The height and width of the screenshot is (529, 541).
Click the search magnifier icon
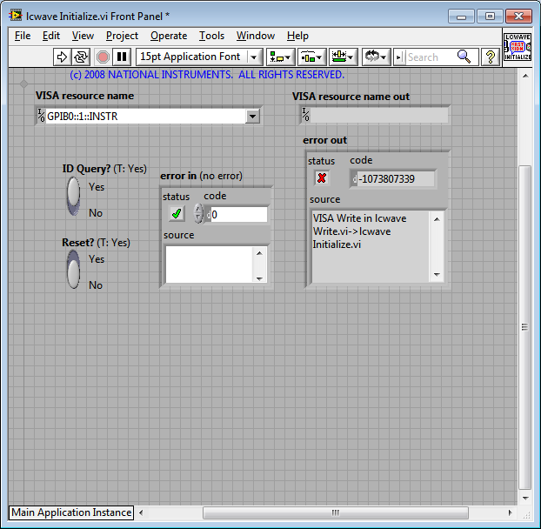(x=464, y=57)
